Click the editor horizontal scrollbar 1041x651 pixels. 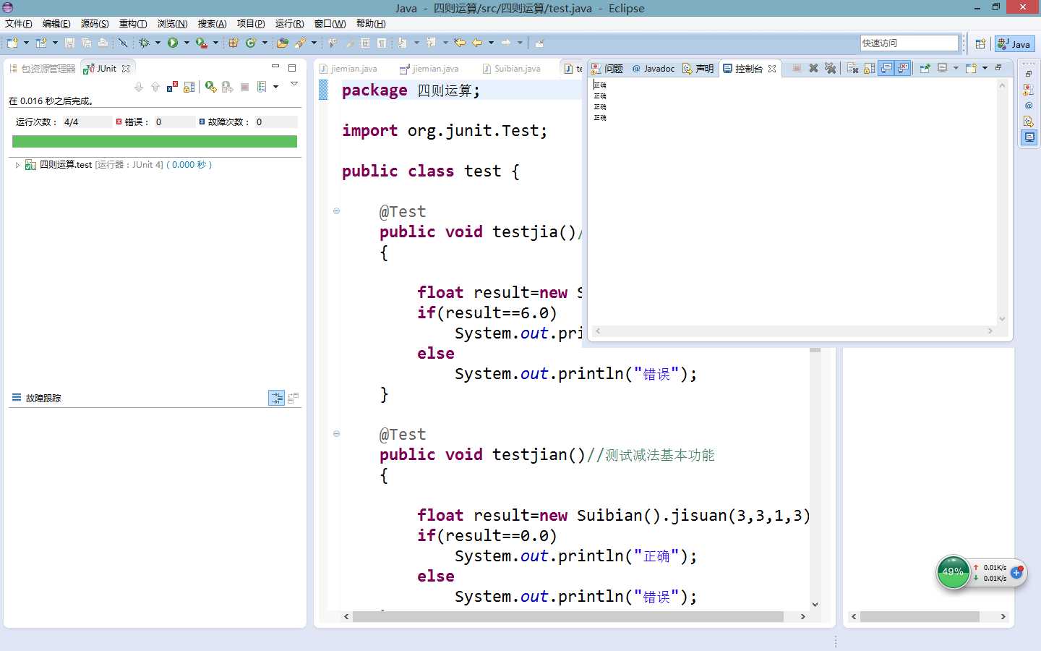tap(567, 616)
